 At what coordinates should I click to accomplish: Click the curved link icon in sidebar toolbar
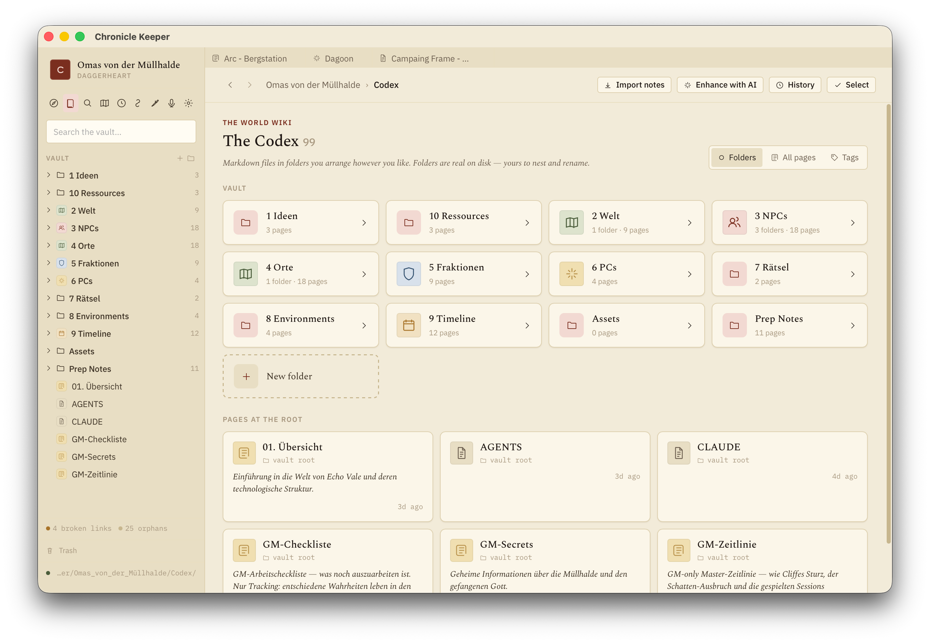138,103
